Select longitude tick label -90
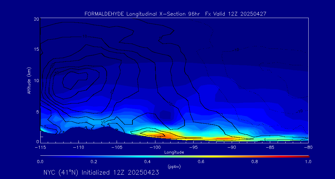The image size is (335, 179). pyautogui.click(x=232, y=147)
